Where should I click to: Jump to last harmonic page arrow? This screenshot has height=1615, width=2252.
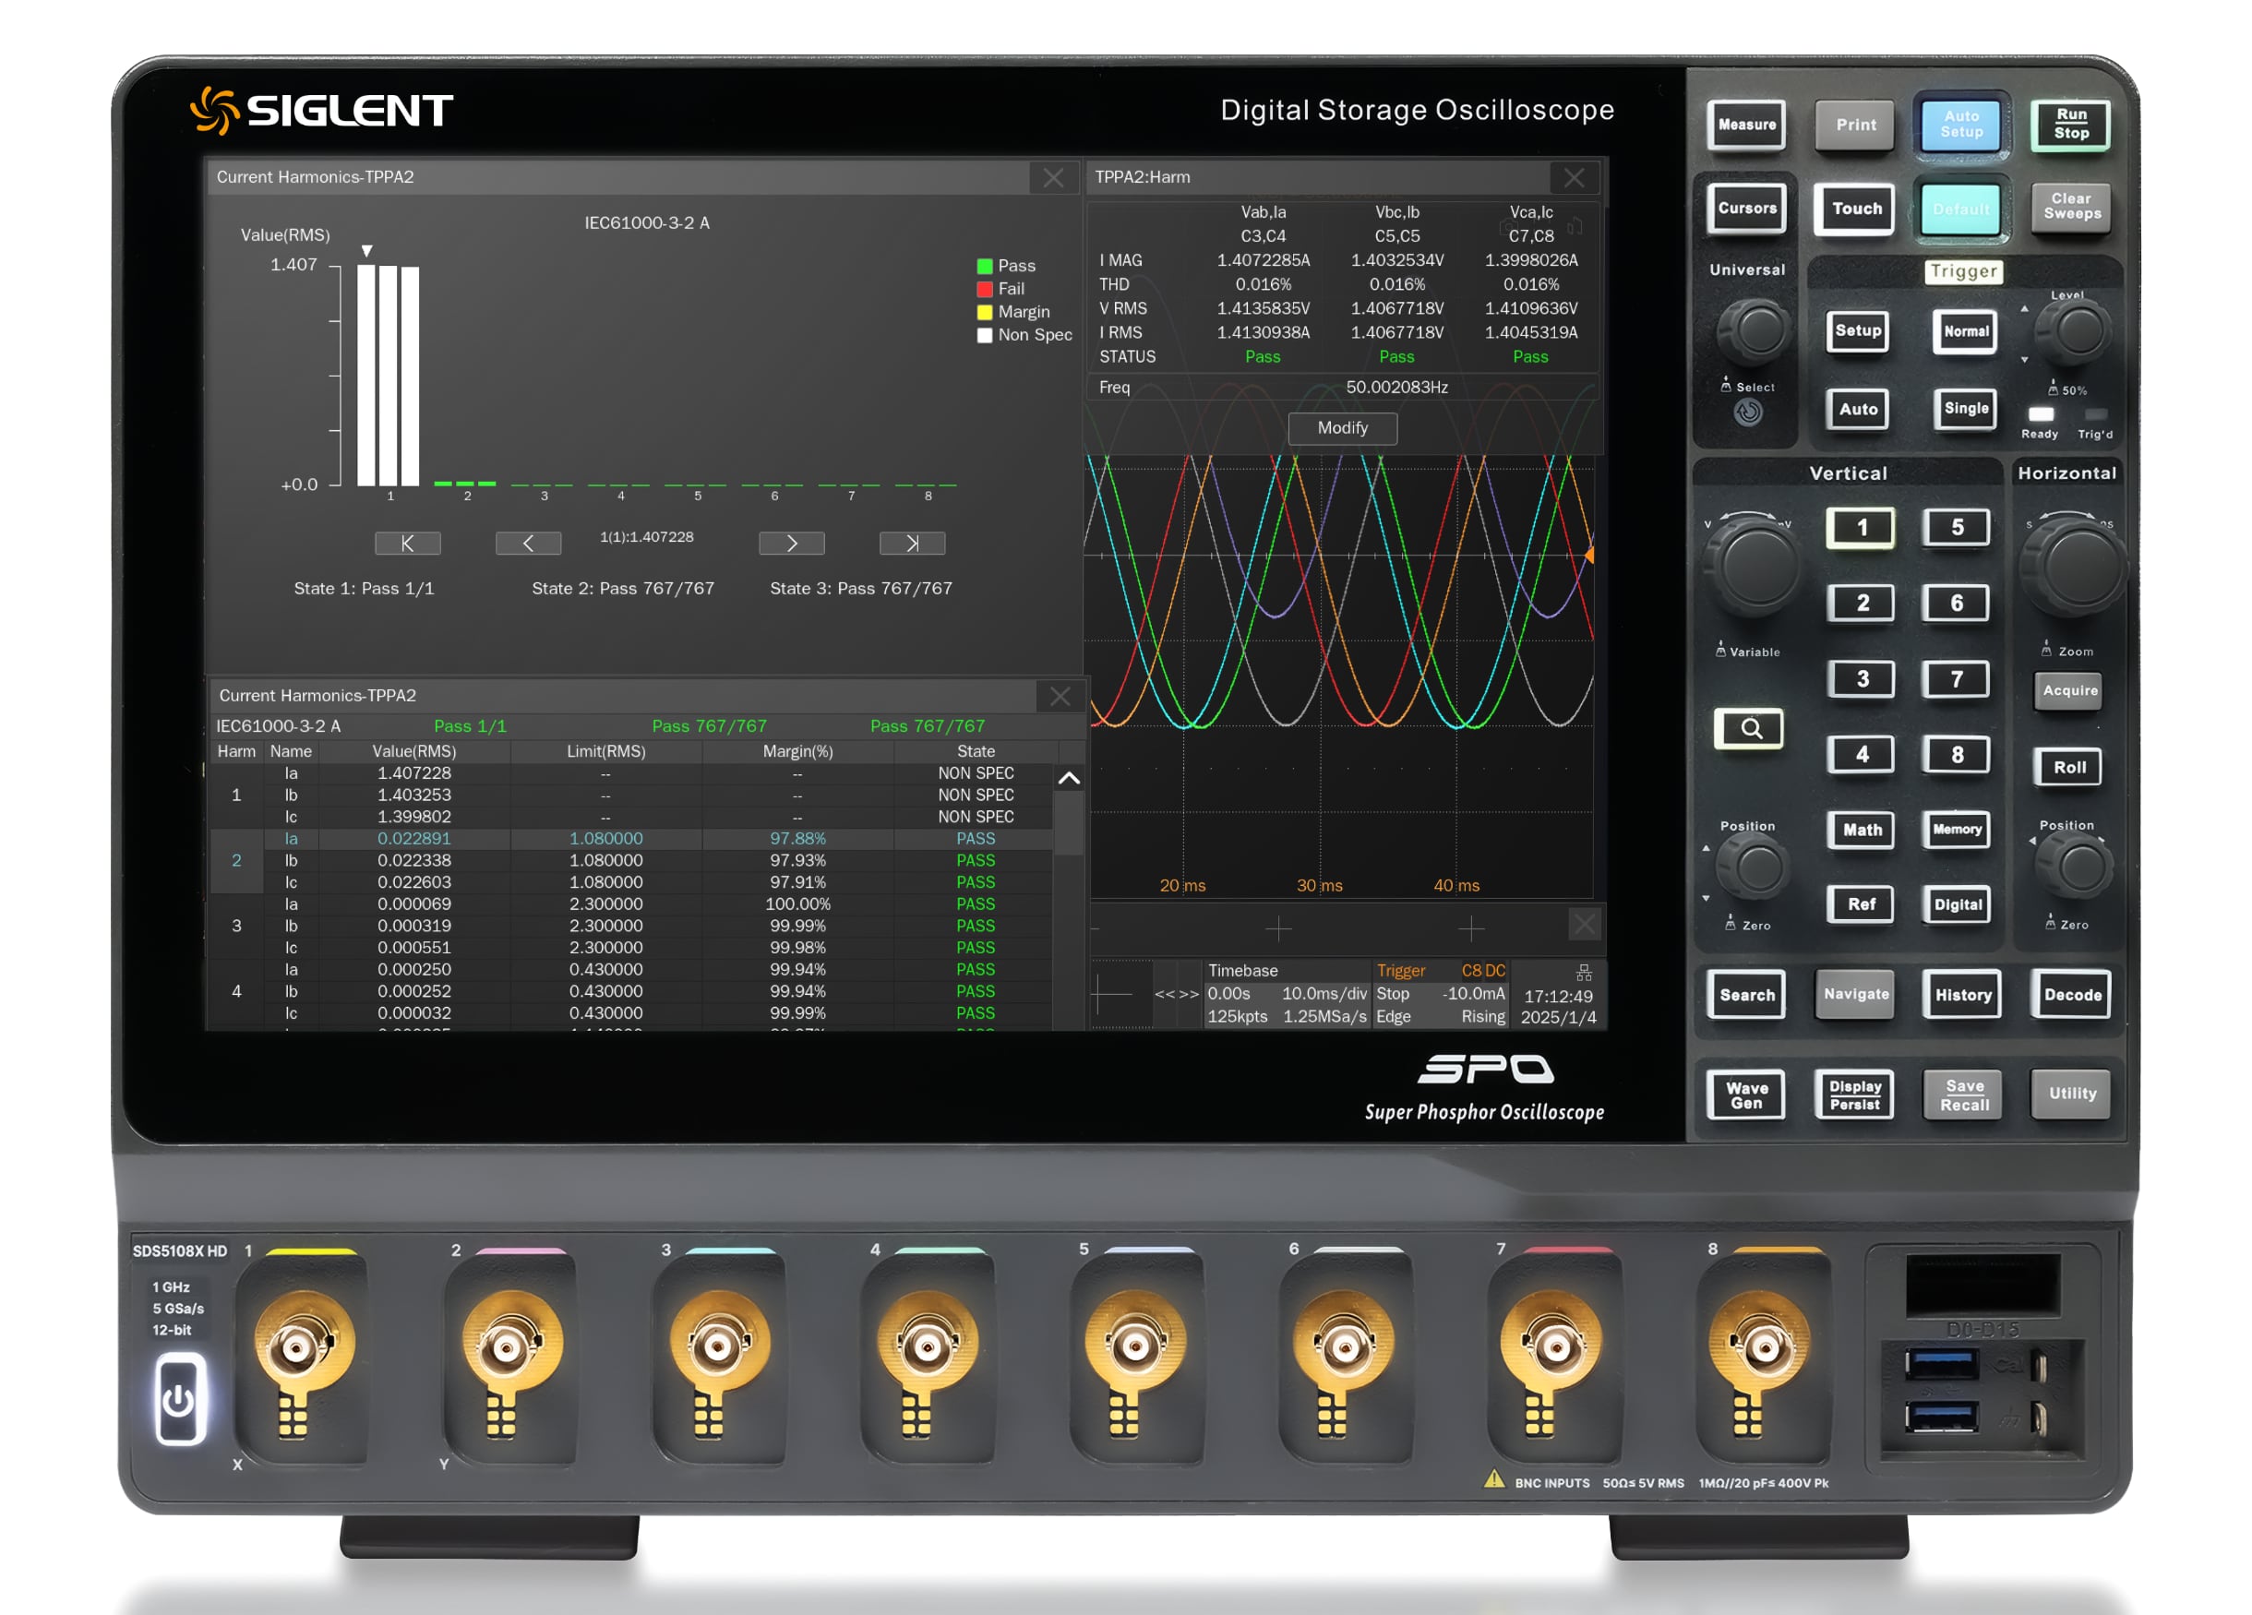[913, 544]
